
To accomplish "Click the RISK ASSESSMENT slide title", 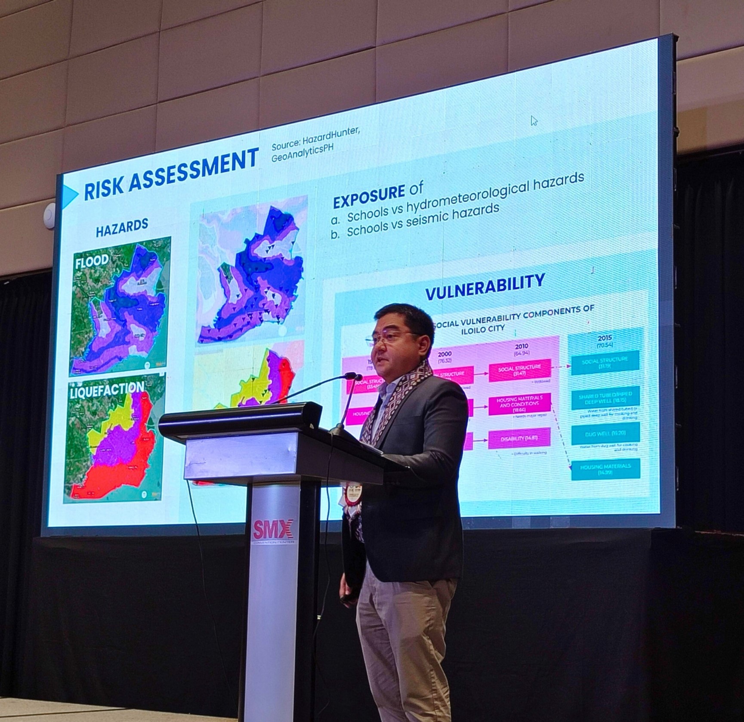I will pyautogui.click(x=171, y=175).
